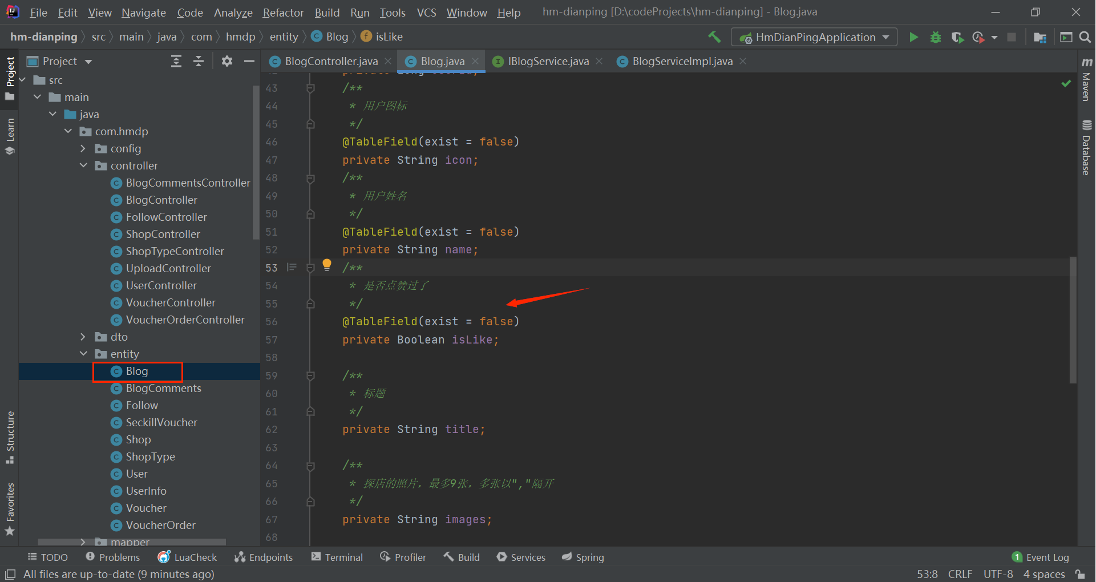Open the Event Log
Screen dimensions: 1096x582
(1041, 557)
